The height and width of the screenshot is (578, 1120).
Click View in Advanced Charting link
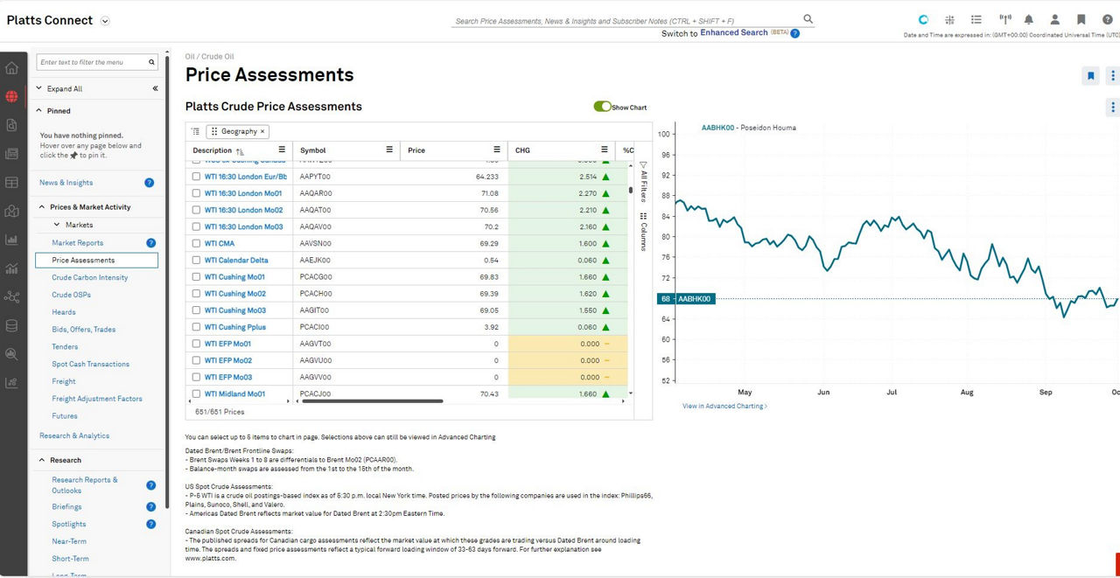point(724,407)
